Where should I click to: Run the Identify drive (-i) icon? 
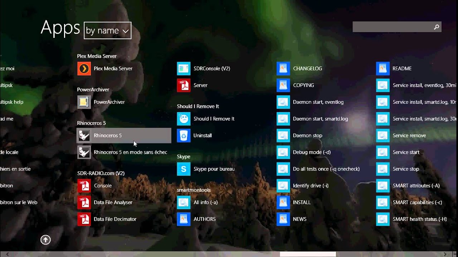point(283,186)
